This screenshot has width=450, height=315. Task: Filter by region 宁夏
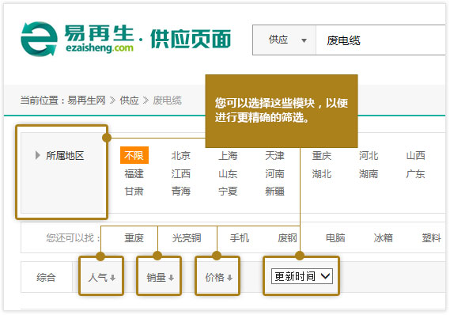(x=228, y=191)
